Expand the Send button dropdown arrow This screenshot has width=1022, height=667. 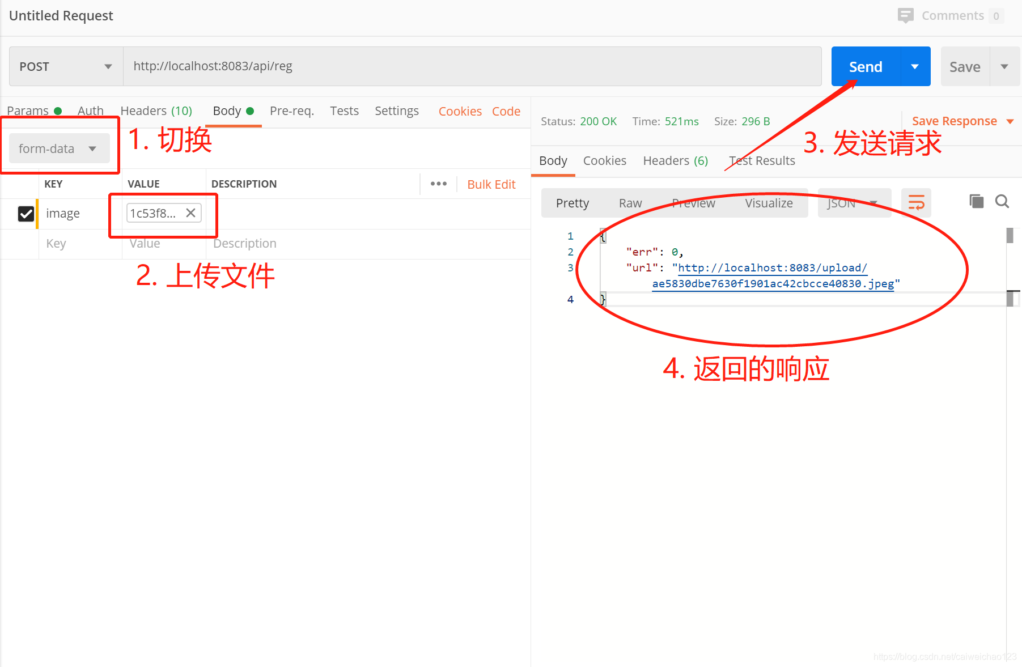tap(915, 66)
